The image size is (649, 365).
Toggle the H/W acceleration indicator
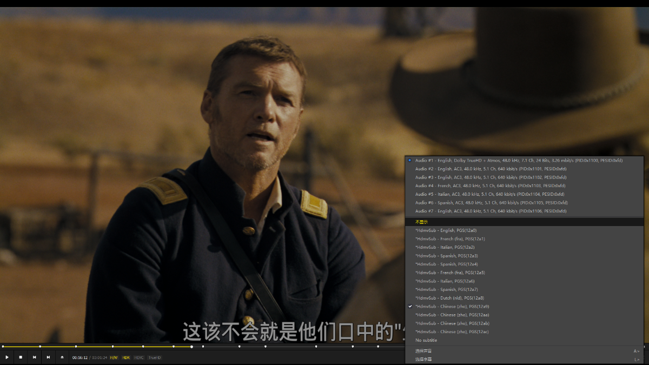(114, 357)
